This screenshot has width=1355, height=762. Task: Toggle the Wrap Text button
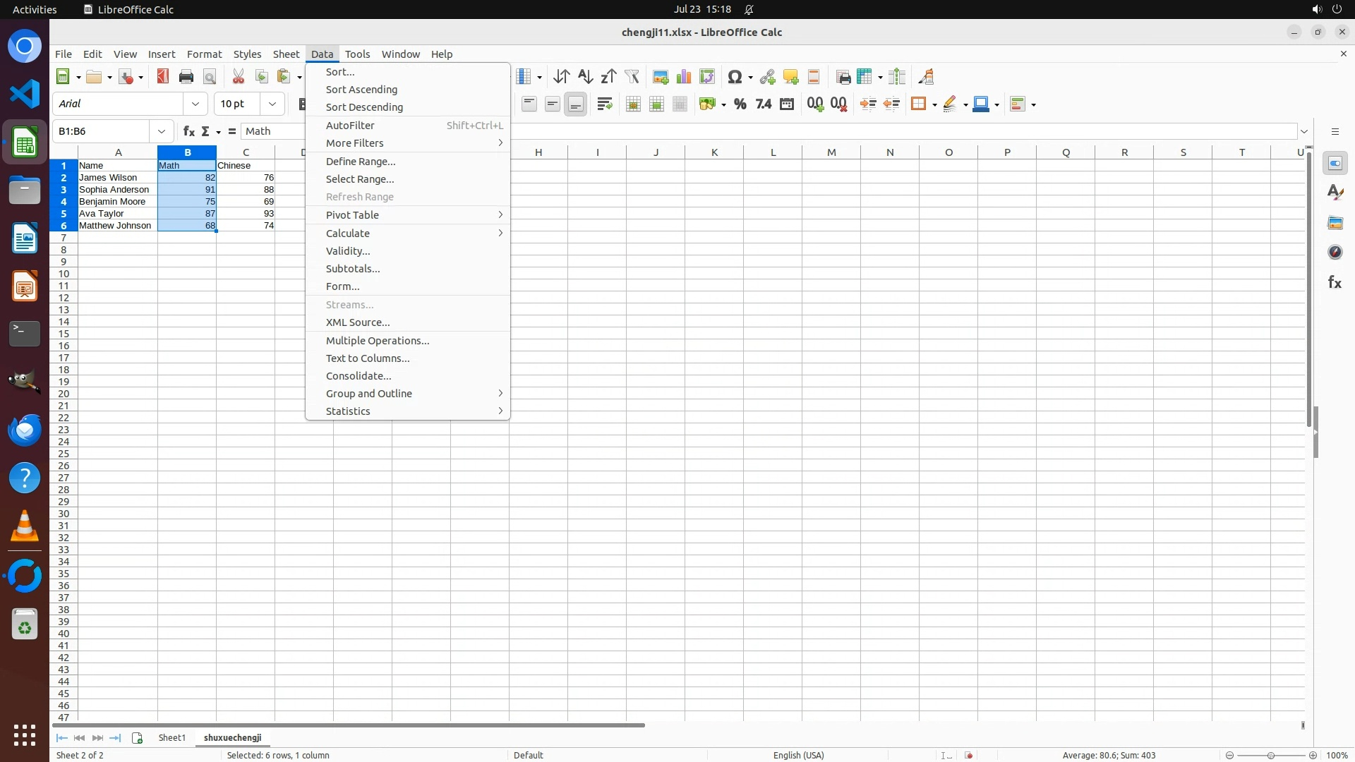pos(604,104)
